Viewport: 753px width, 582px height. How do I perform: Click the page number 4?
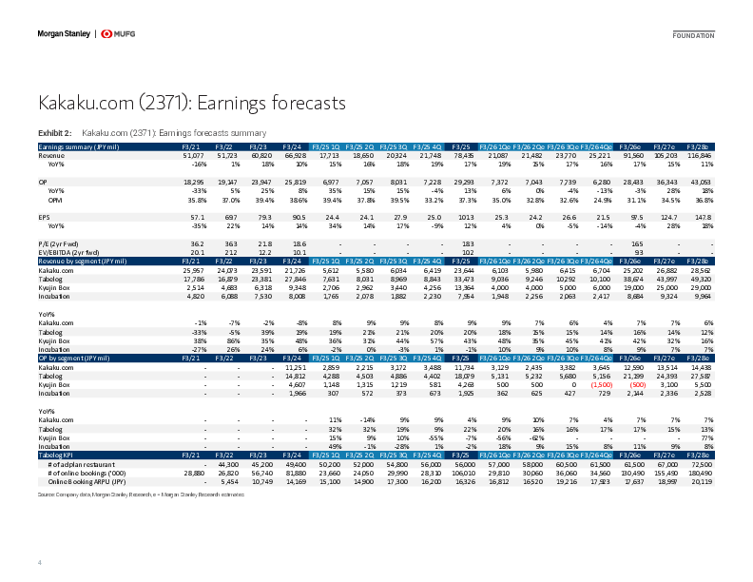click(x=40, y=562)
